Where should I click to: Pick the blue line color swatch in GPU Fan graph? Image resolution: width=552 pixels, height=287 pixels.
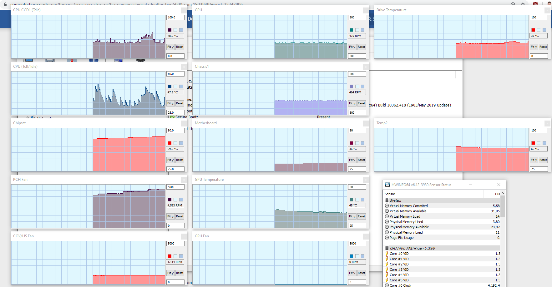pos(352,256)
